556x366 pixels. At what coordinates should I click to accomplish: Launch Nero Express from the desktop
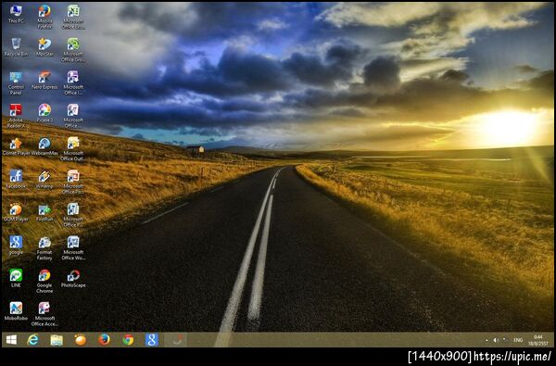pos(44,81)
